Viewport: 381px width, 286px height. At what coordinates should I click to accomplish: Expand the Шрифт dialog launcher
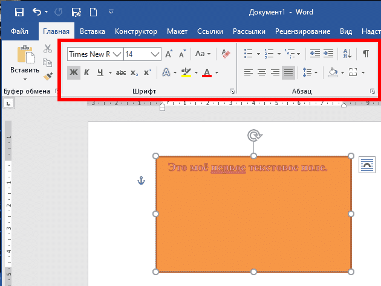(x=232, y=91)
